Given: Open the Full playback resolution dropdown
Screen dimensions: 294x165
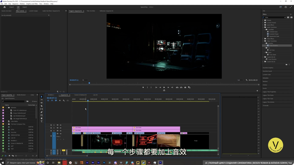Looking at the screenshot, I should [241, 80].
